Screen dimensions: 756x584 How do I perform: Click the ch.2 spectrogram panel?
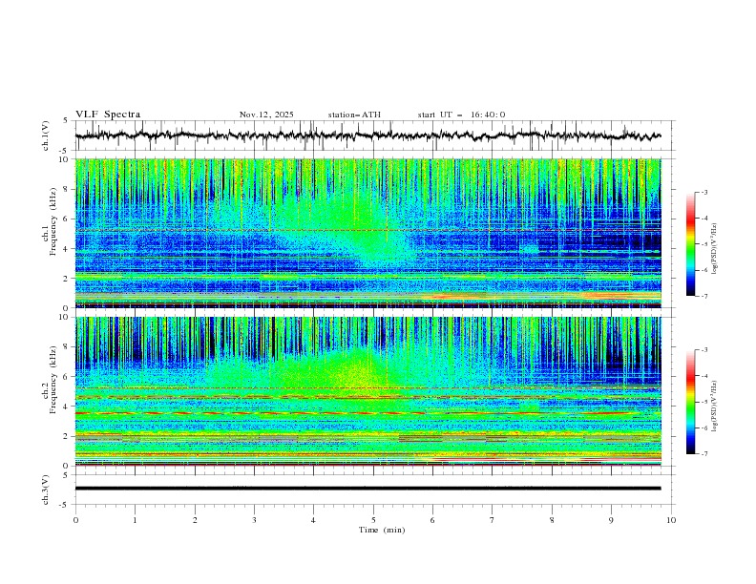[367, 391]
